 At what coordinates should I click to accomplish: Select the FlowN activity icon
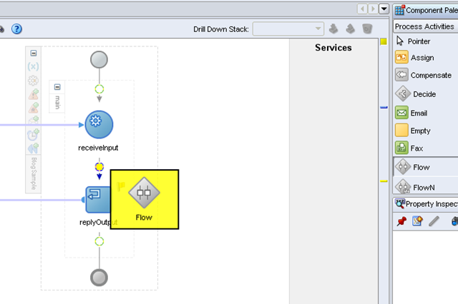[403, 187]
